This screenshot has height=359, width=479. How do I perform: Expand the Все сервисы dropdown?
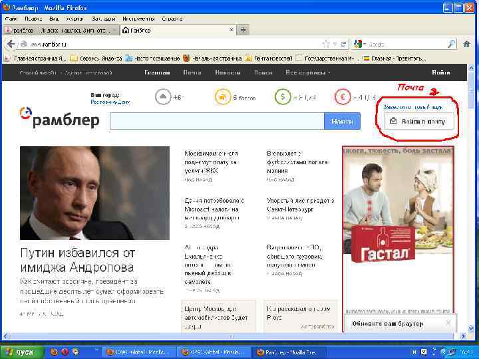click(x=307, y=72)
